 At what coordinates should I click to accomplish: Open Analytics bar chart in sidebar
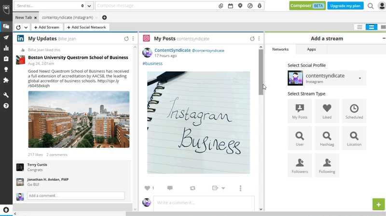click(6, 48)
